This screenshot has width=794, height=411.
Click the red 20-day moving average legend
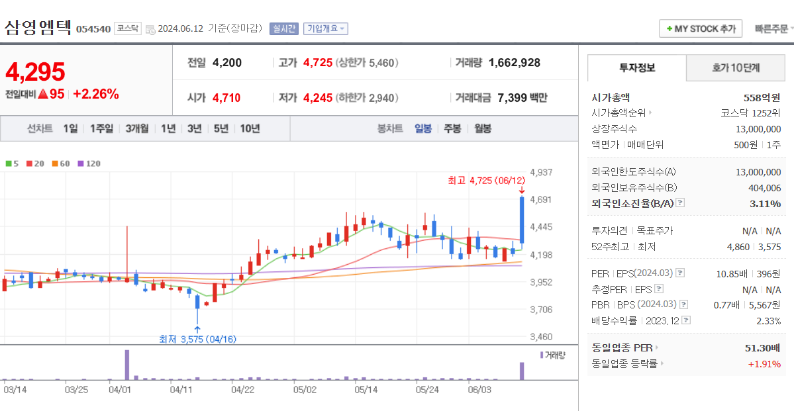(36, 164)
